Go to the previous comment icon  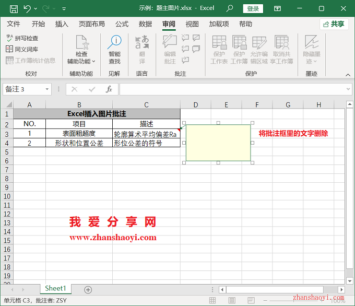click(185, 49)
